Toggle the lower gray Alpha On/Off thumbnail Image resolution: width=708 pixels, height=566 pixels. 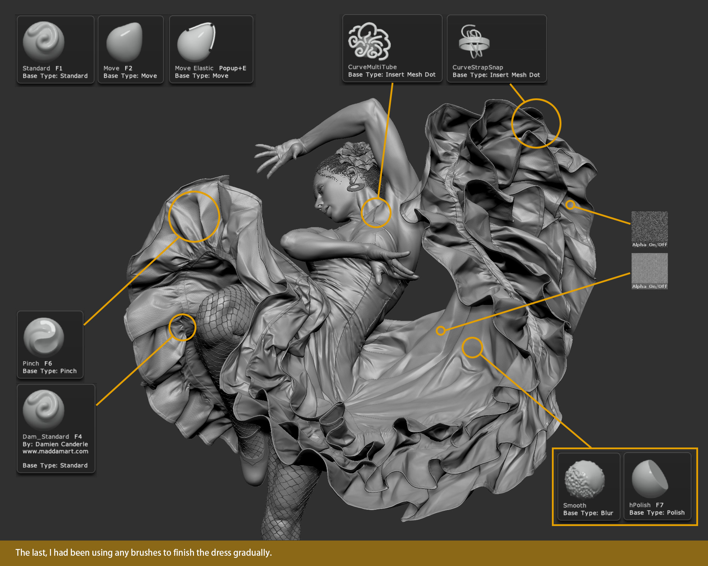650,271
